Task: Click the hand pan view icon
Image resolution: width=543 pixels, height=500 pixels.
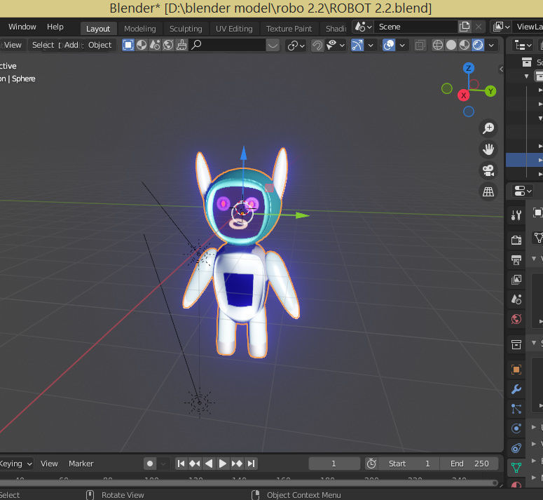Action: [488, 149]
